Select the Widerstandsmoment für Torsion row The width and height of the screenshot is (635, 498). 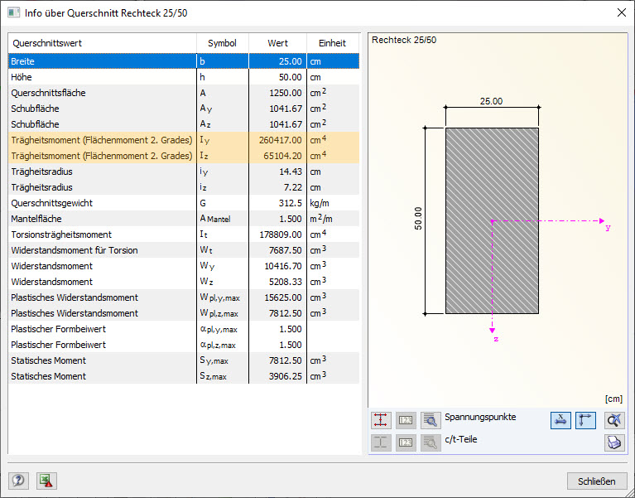[184, 250]
